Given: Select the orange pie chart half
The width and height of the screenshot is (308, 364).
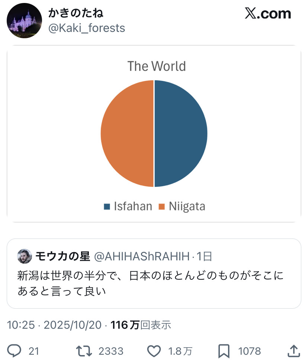Looking at the screenshot, I should point(127,133).
